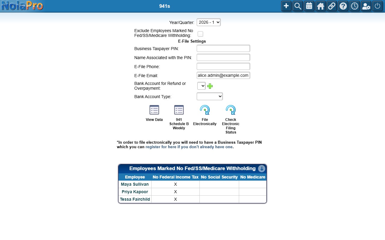Click the No Social Security column header
This screenshot has height=240, width=385.
pyautogui.click(x=219, y=177)
